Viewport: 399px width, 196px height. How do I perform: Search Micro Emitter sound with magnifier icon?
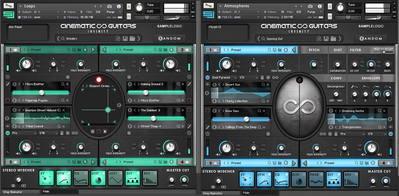pyautogui.click(x=63, y=84)
